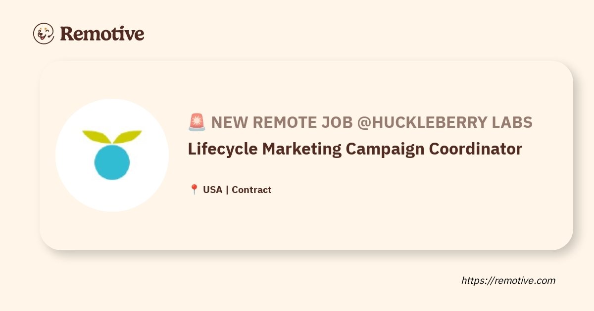Click the blue berry circle in the logo

(112, 162)
